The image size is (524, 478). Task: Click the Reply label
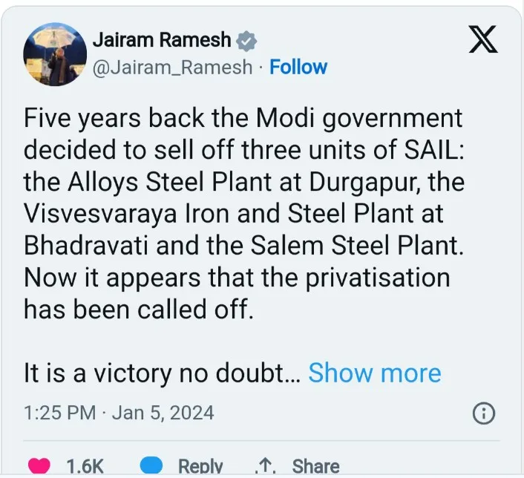coord(200,466)
